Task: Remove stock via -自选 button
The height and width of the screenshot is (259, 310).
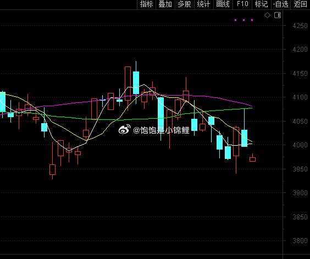Action: point(280,4)
